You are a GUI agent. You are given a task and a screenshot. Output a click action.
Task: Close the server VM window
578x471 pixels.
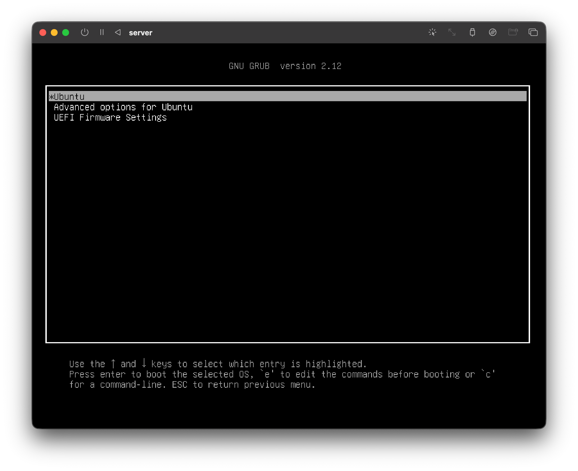(x=43, y=33)
